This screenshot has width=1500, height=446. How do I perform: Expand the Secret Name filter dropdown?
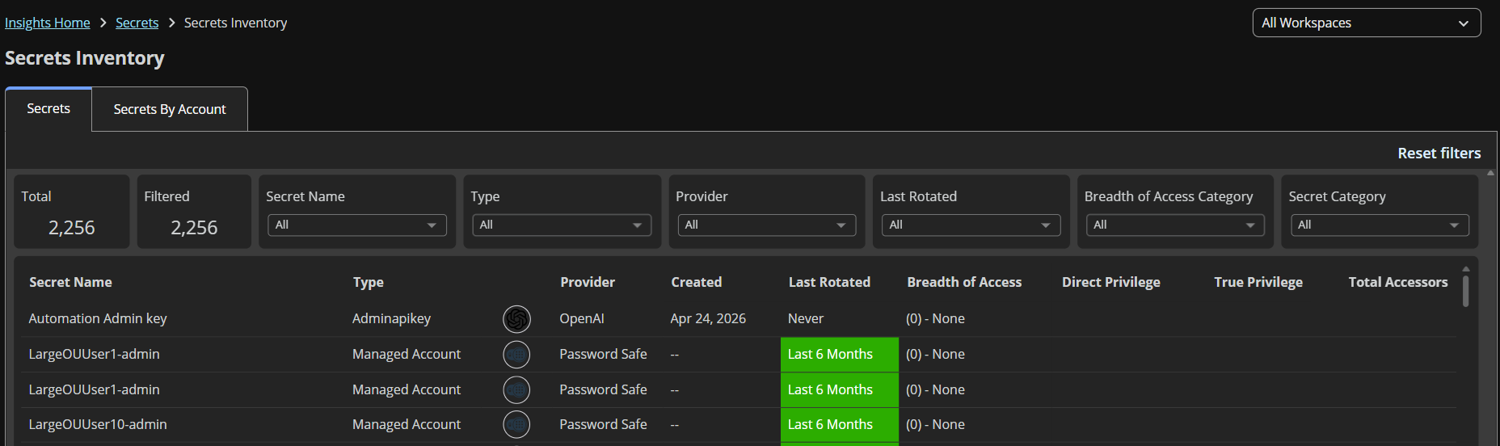357,225
